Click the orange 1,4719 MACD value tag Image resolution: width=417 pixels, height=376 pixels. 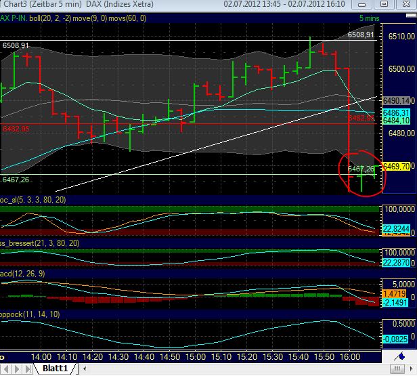click(x=395, y=294)
